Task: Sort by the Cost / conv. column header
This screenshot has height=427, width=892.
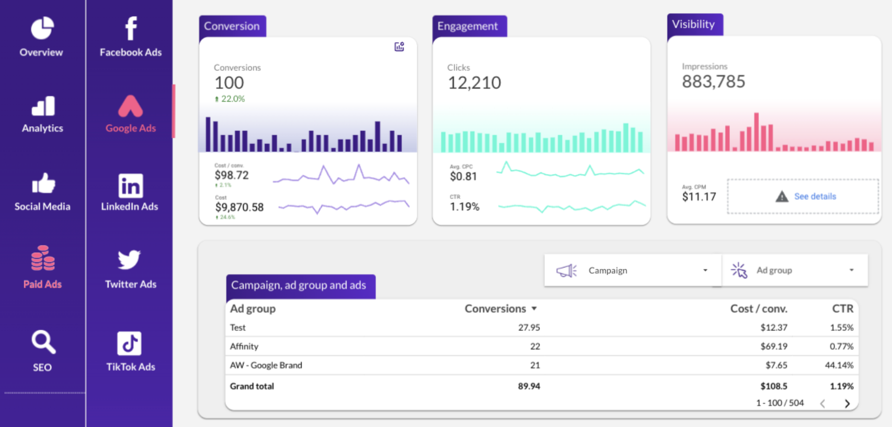Action: (759, 309)
